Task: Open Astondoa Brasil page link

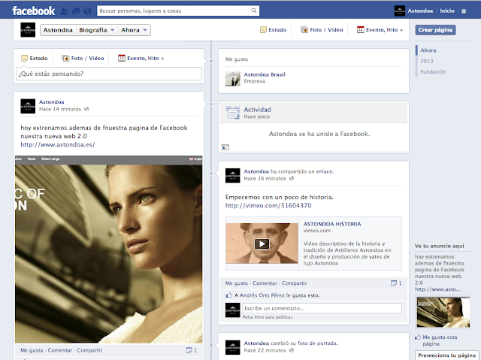Action: pyautogui.click(x=265, y=74)
